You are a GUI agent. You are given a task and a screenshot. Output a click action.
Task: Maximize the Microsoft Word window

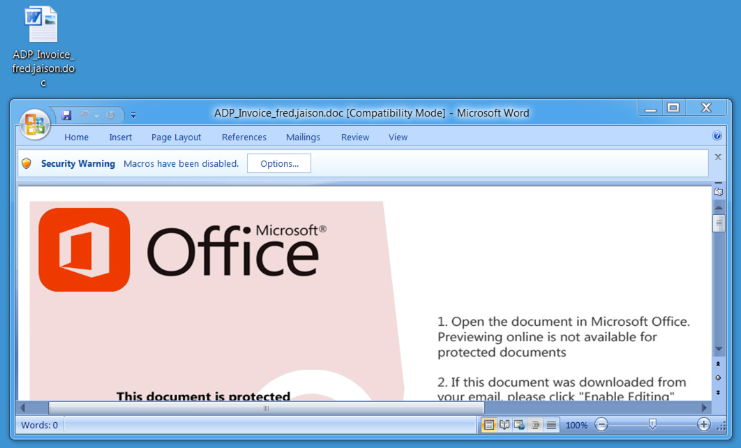tap(673, 107)
